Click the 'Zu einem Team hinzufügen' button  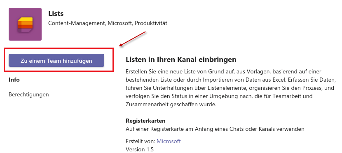[x=56, y=60]
